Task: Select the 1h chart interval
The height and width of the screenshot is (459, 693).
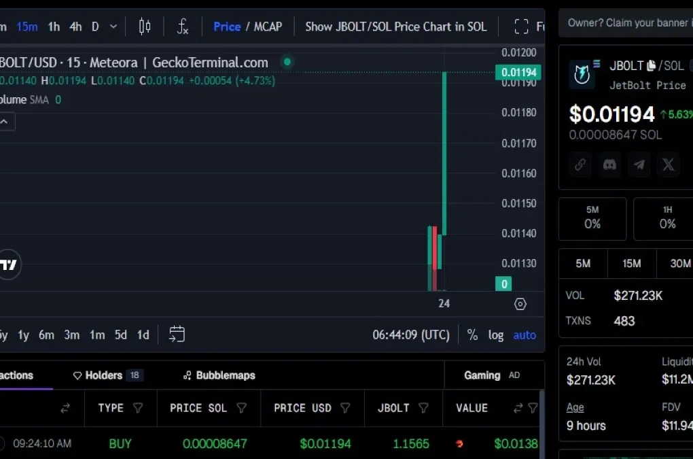Action: pyautogui.click(x=54, y=27)
